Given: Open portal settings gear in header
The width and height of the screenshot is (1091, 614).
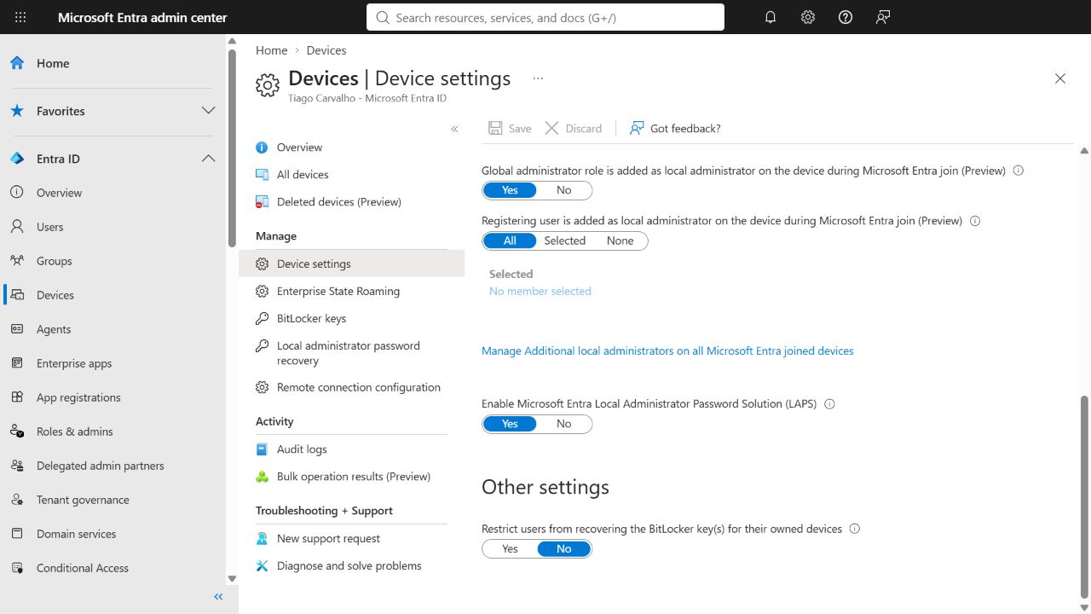Looking at the screenshot, I should pos(808,17).
